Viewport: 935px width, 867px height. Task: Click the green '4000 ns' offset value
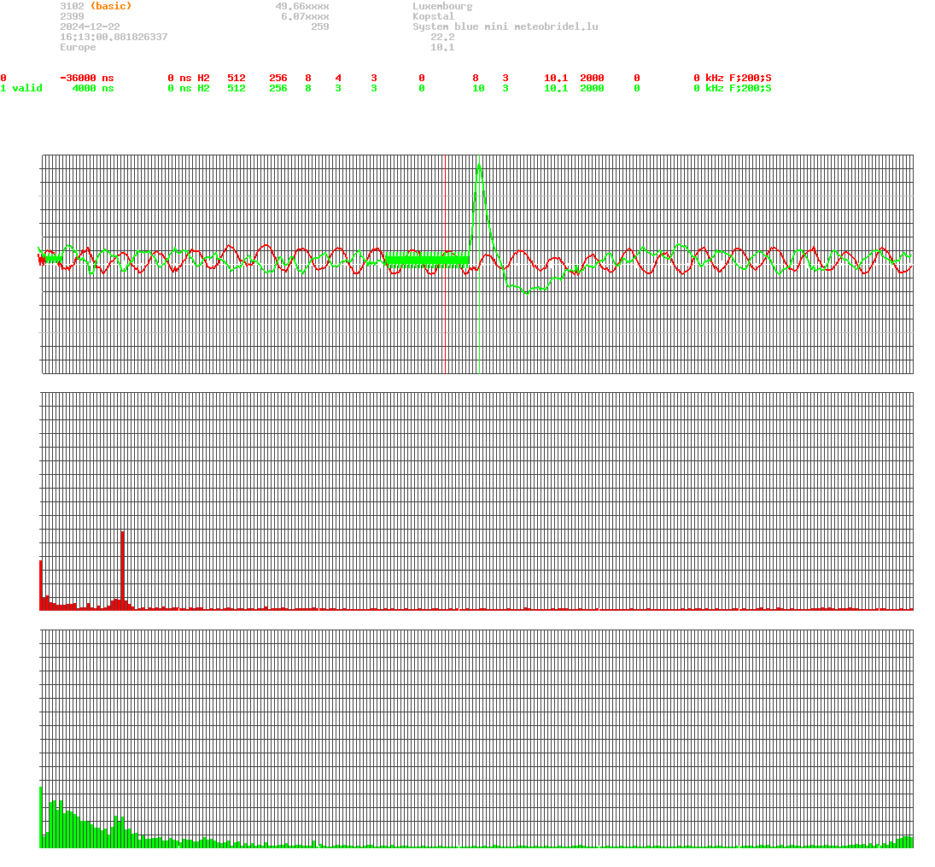click(93, 88)
